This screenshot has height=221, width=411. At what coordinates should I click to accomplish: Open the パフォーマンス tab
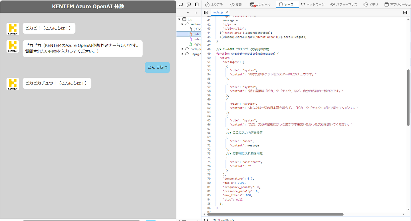(344, 5)
